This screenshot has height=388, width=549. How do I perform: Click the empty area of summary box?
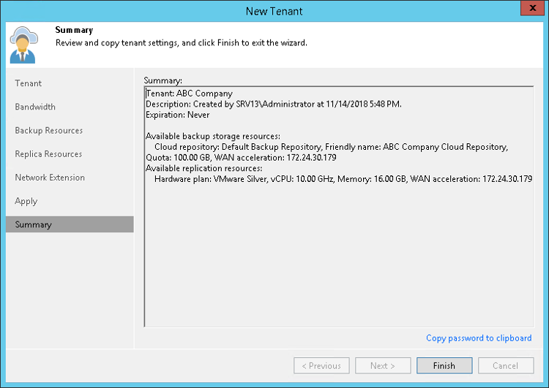click(338, 263)
